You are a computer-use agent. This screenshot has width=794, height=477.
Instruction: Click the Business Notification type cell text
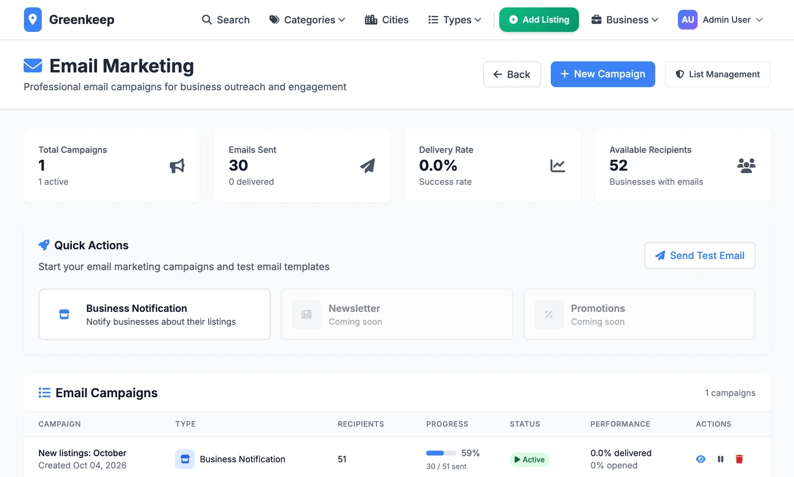(243, 459)
